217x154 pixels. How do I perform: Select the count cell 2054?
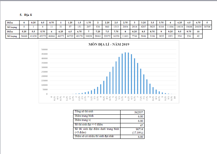click(125, 27)
